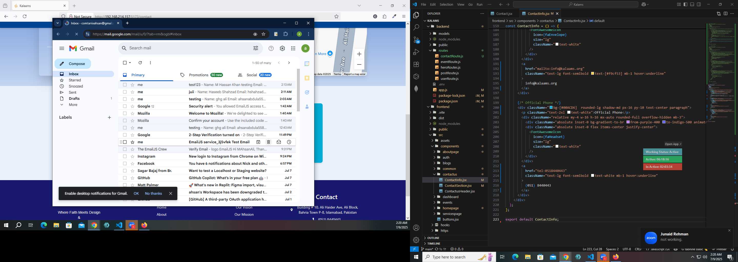
Task: Delete the EmailJS Test Email row
Action: (269, 142)
